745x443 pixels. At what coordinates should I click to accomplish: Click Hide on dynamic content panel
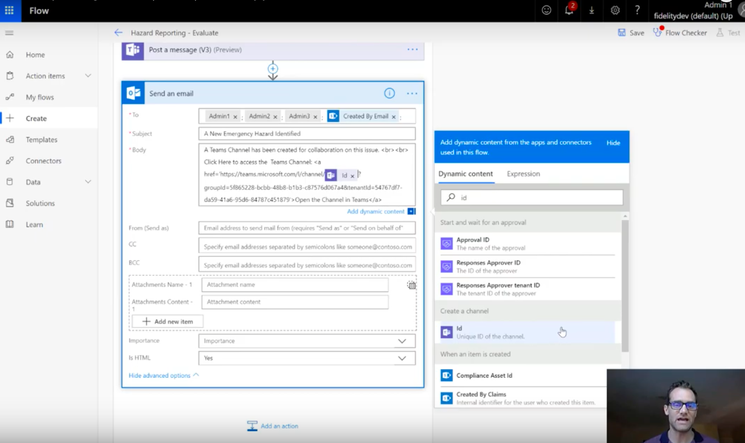tap(613, 143)
